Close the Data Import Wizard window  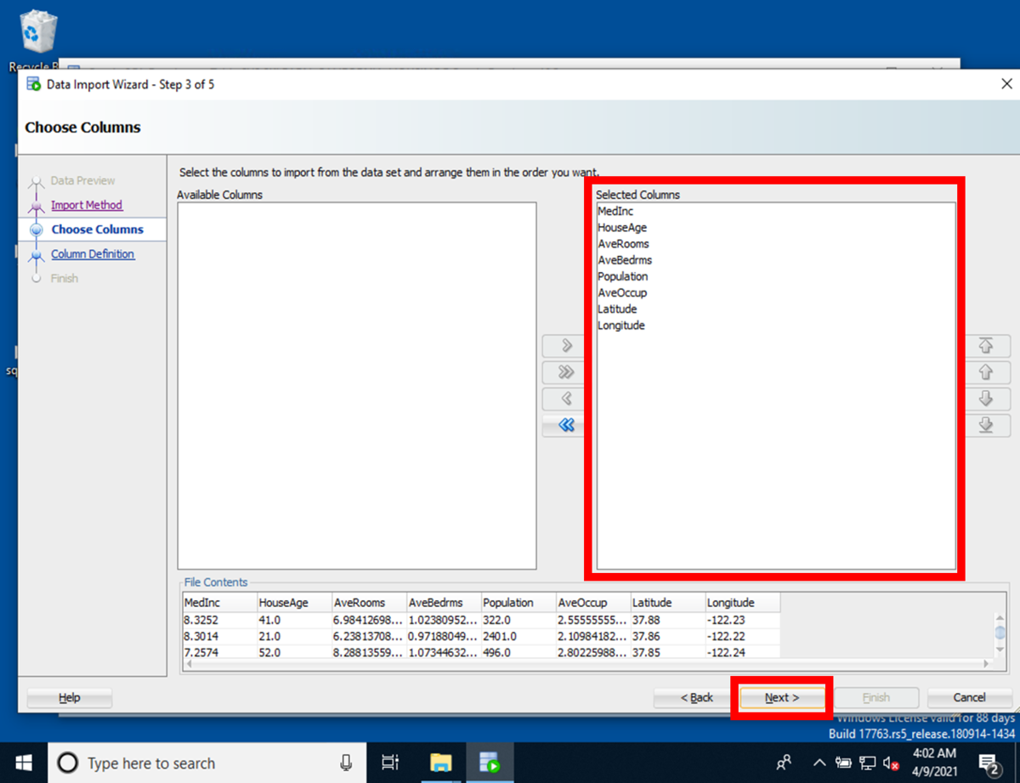[1006, 84]
